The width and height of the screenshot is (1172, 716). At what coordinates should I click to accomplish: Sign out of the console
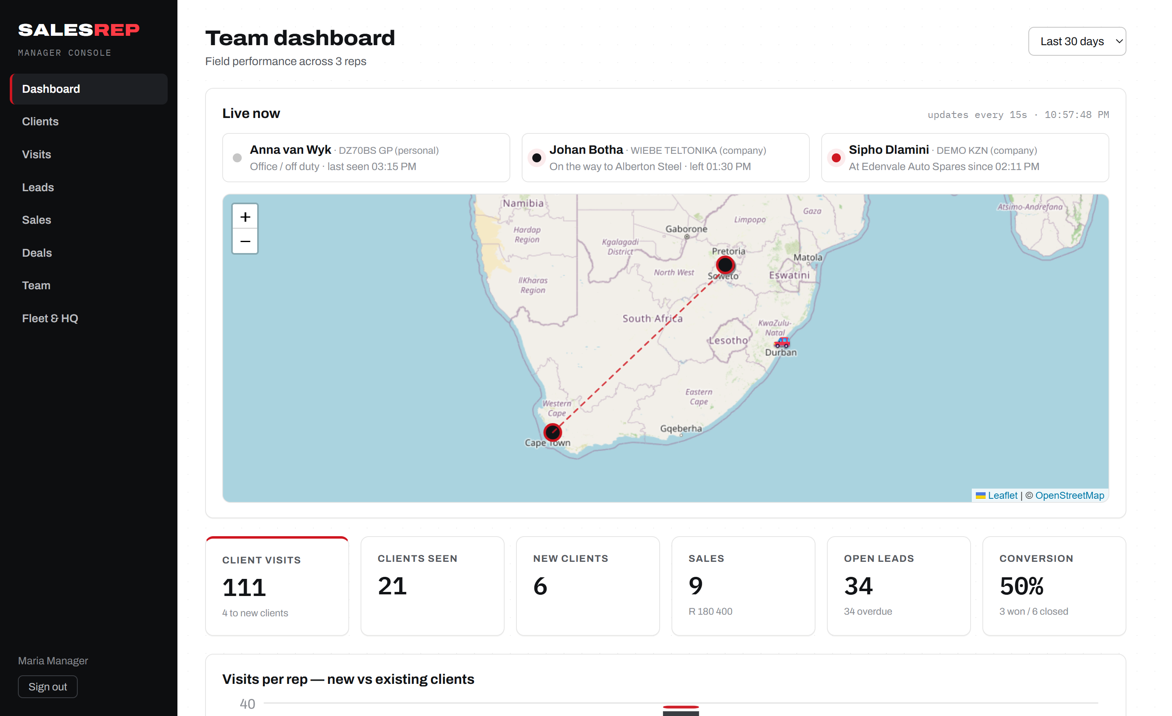point(48,687)
